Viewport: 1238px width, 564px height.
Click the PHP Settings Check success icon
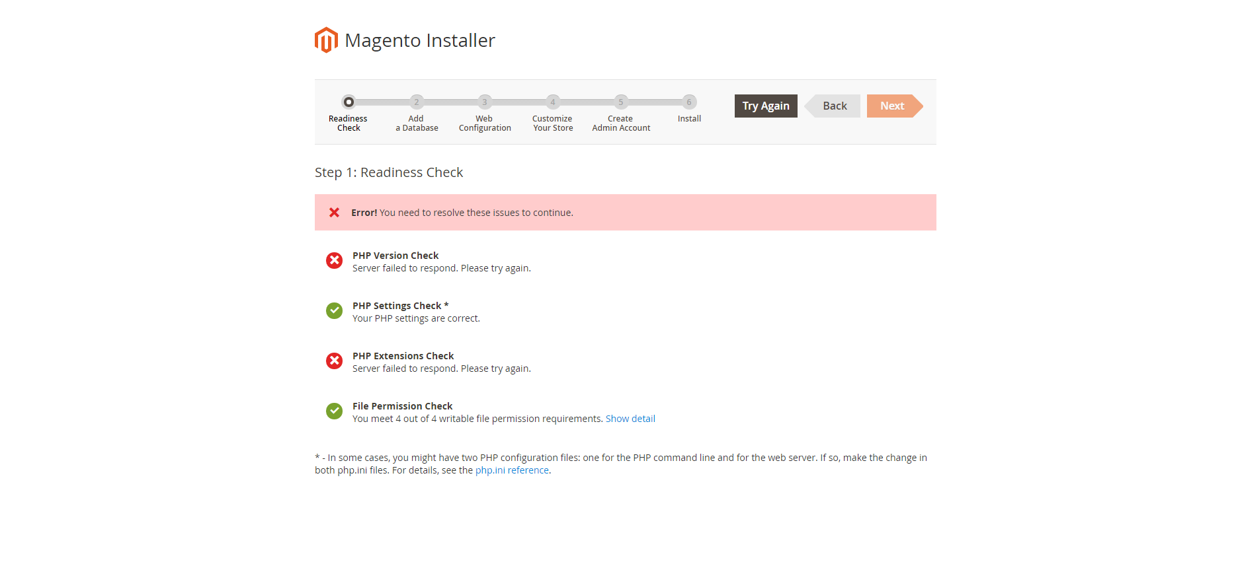pos(335,311)
